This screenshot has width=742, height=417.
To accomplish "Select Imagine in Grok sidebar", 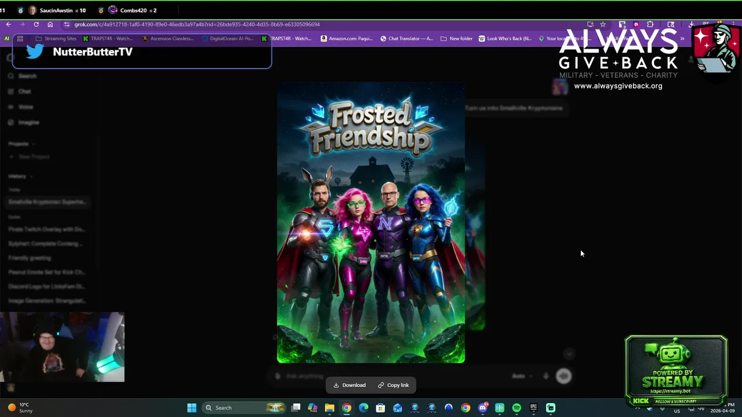I will pyautogui.click(x=24, y=123).
